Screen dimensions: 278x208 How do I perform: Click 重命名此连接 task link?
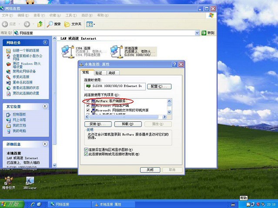(23, 82)
